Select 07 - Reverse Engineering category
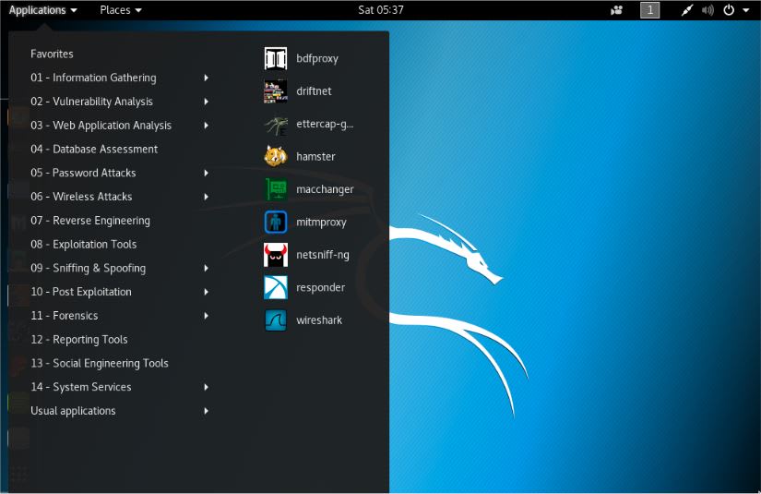 (x=90, y=221)
